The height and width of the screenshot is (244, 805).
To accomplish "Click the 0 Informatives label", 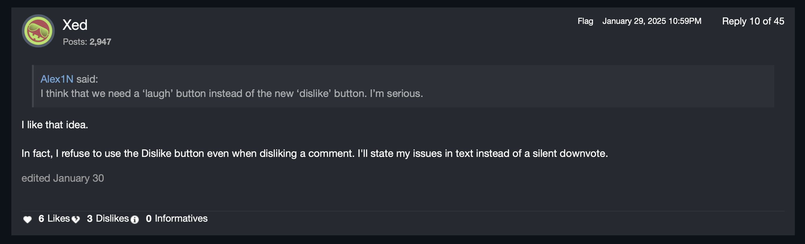I will pos(177,218).
